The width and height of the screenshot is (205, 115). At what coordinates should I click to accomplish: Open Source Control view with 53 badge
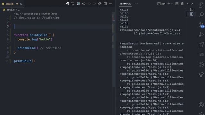point(201,25)
